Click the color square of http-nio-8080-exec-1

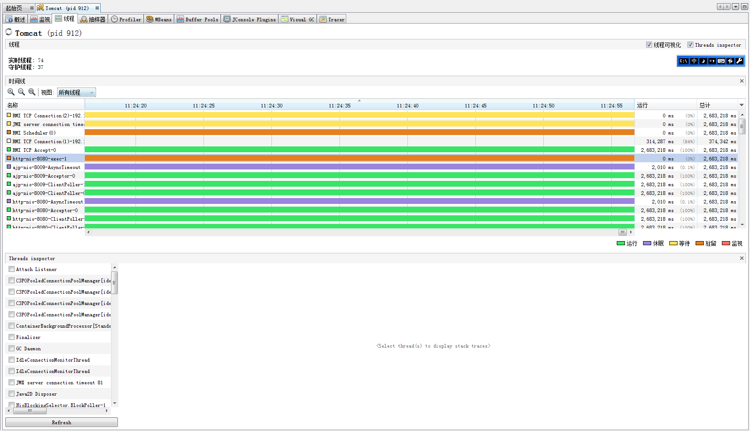tap(9, 158)
